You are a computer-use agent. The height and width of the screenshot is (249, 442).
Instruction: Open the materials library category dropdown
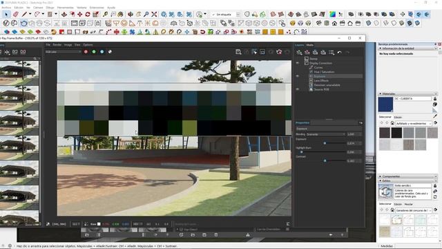(x=414, y=124)
